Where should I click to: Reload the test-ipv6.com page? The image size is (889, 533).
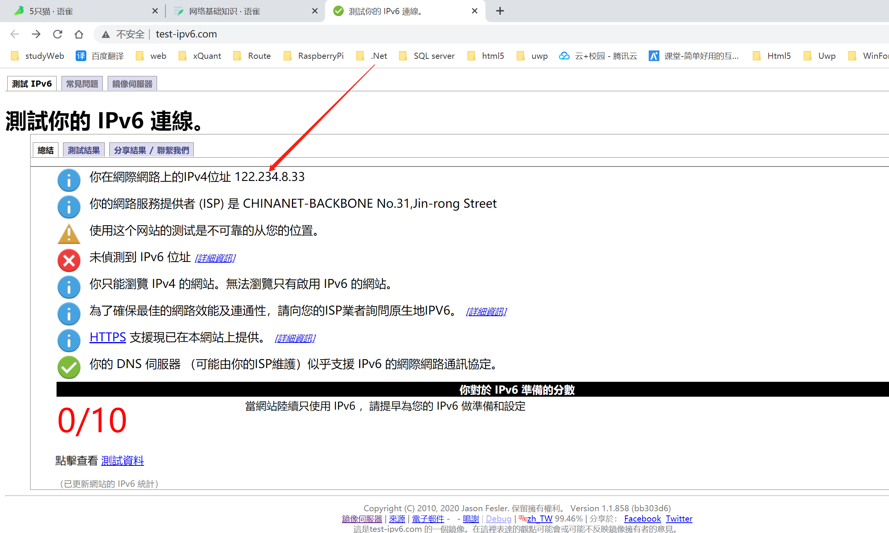[x=58, y=34]
